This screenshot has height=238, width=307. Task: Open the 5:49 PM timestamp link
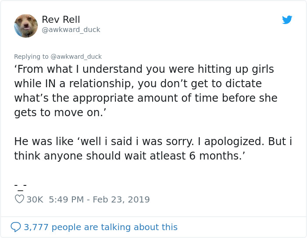click(x=66, y=199)
